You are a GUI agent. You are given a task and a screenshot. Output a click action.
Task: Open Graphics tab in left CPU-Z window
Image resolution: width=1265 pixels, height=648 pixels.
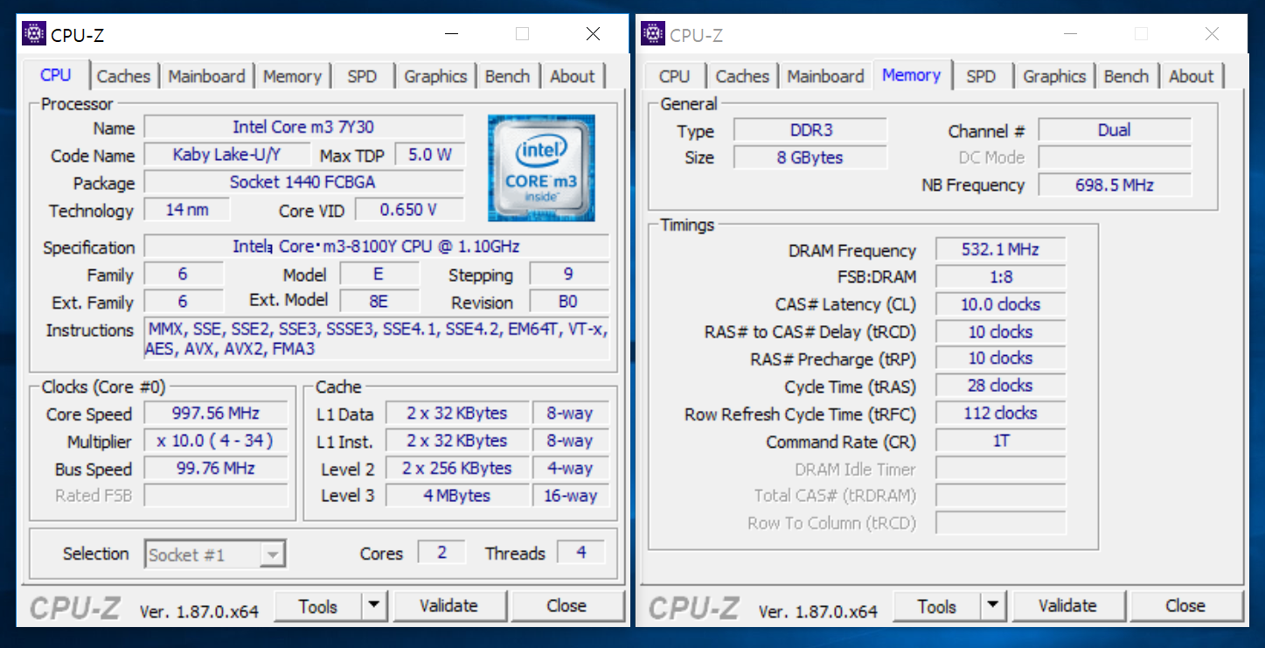click(x=434, y=76)
